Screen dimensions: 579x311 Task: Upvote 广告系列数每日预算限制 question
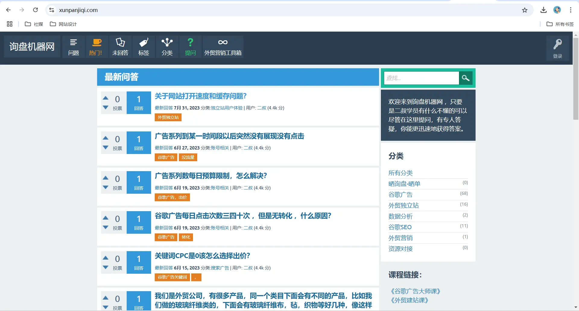point(106,178)
